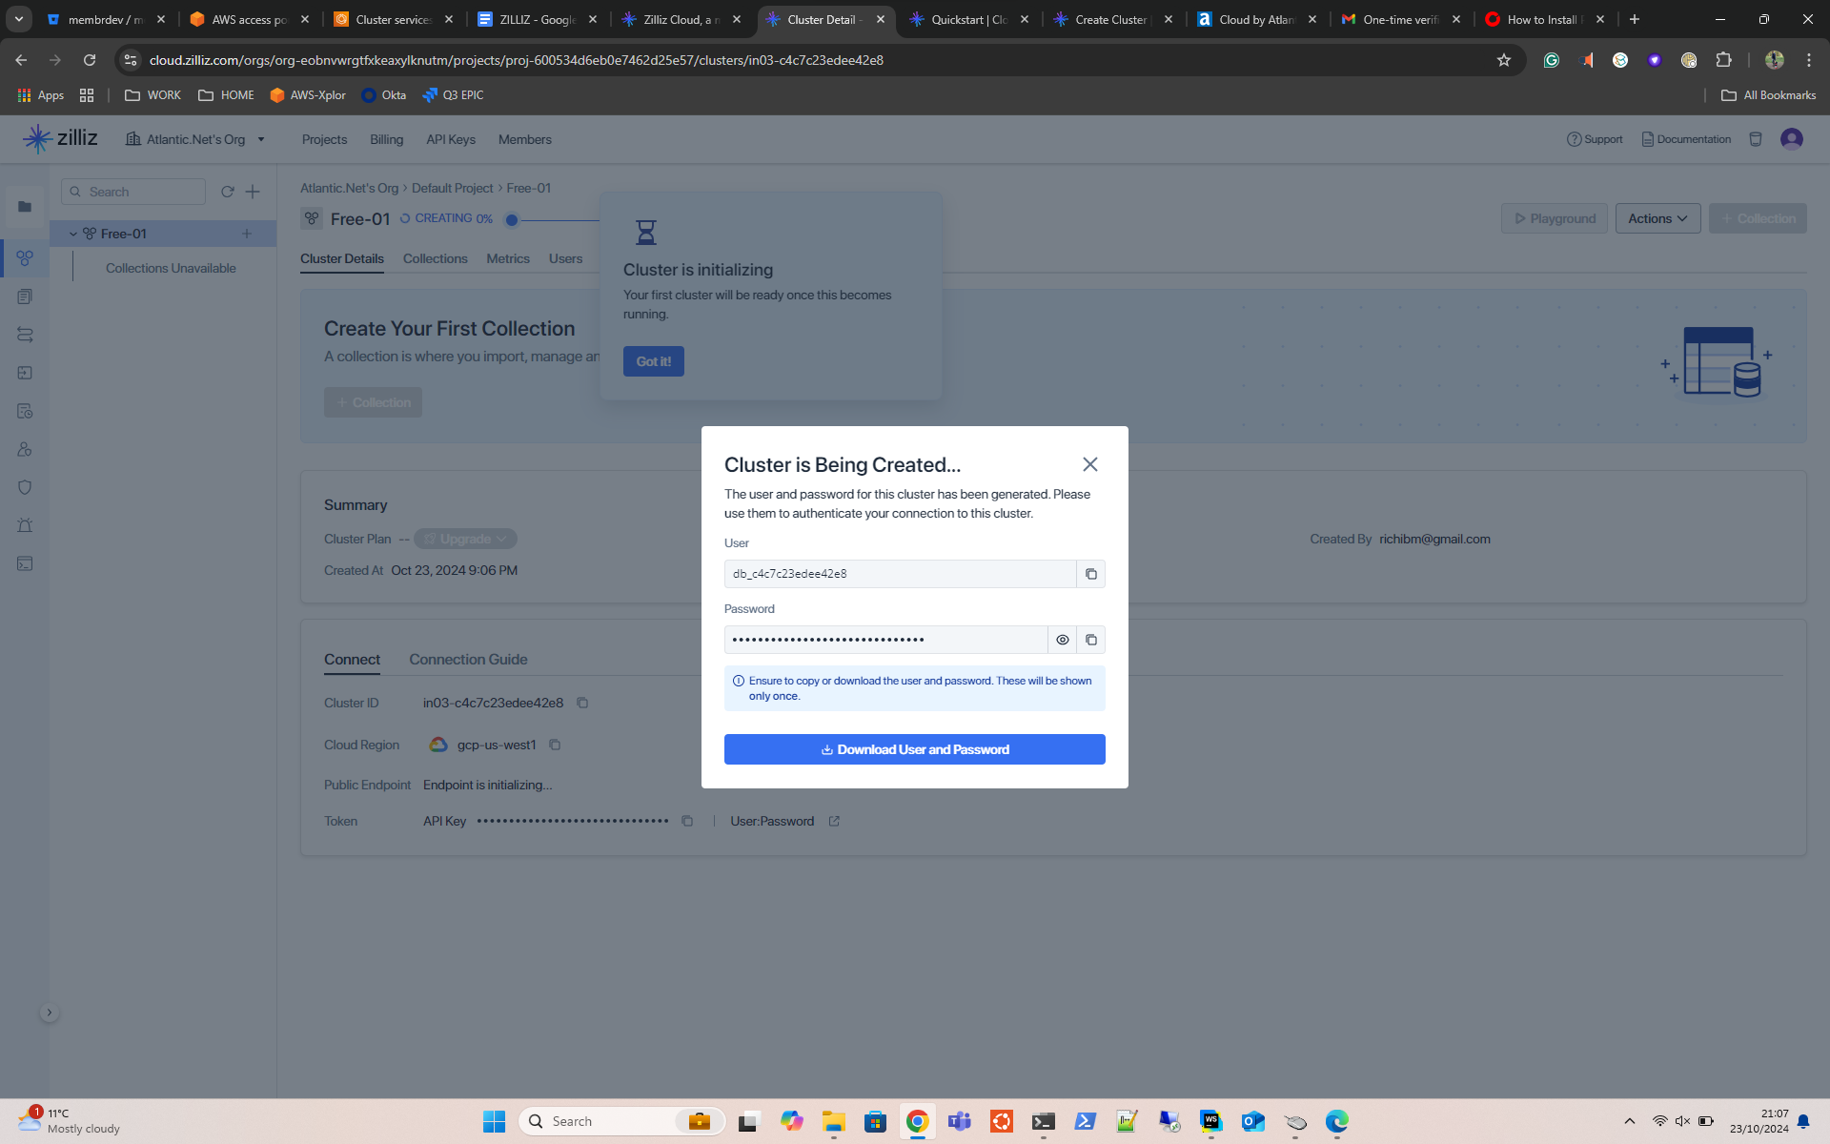Image resolution: width=1830 pixels, height=1144 pixels.
Task: Close the Cluster is Being Created dialog
Action: (x=1089, y=464)
